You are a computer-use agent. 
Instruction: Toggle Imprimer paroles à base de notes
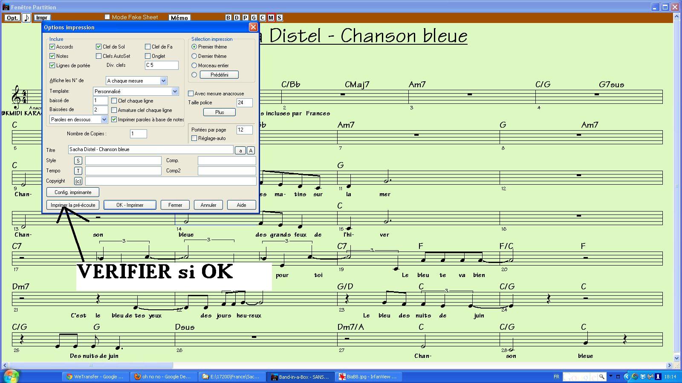pyautogui.click(x=114, y=120)
